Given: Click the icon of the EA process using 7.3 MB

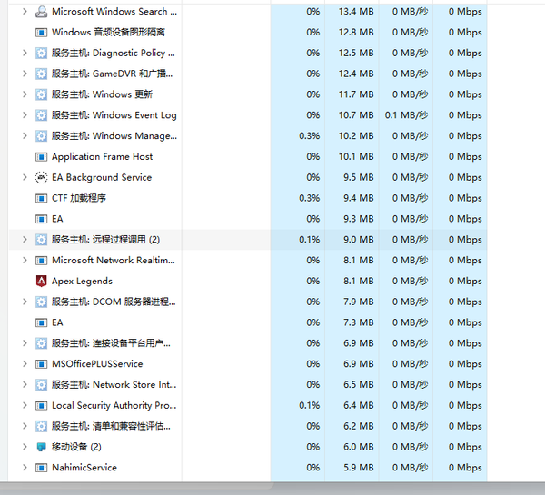Looking at the screenshot, I should coord(42,323).
